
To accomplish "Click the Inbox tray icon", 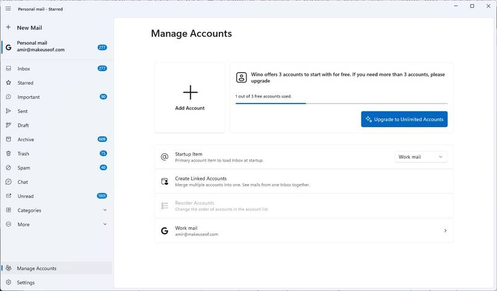I will tap(8, 69).
